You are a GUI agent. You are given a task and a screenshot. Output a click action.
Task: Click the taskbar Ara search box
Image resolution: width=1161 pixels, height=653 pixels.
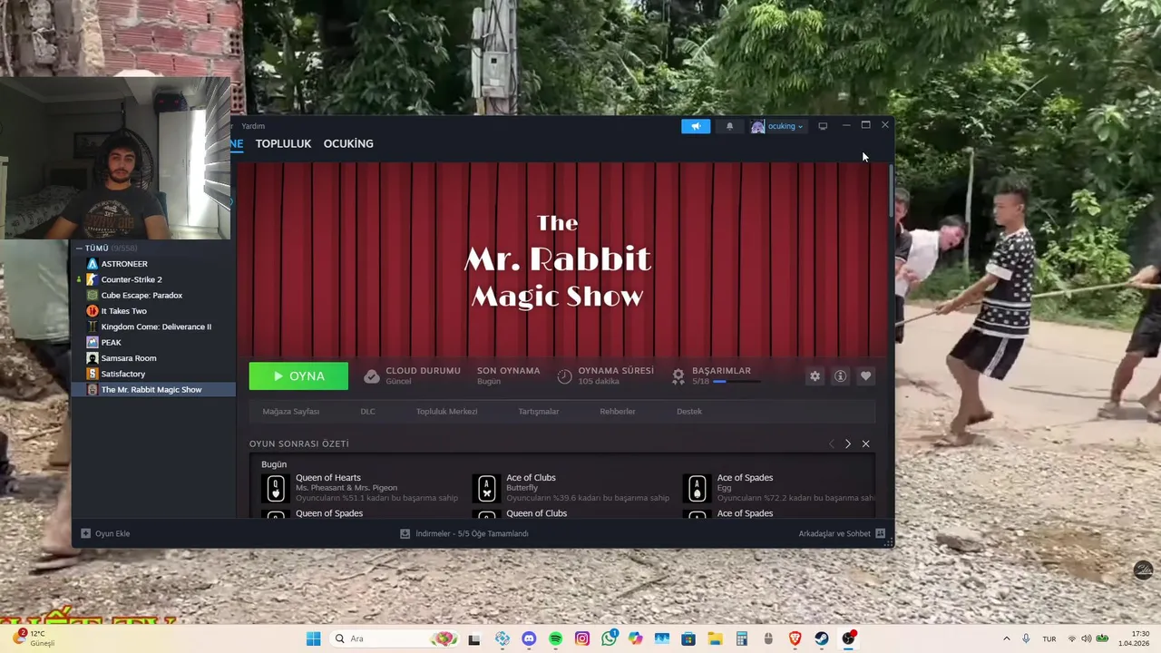[x=394, y=638]
